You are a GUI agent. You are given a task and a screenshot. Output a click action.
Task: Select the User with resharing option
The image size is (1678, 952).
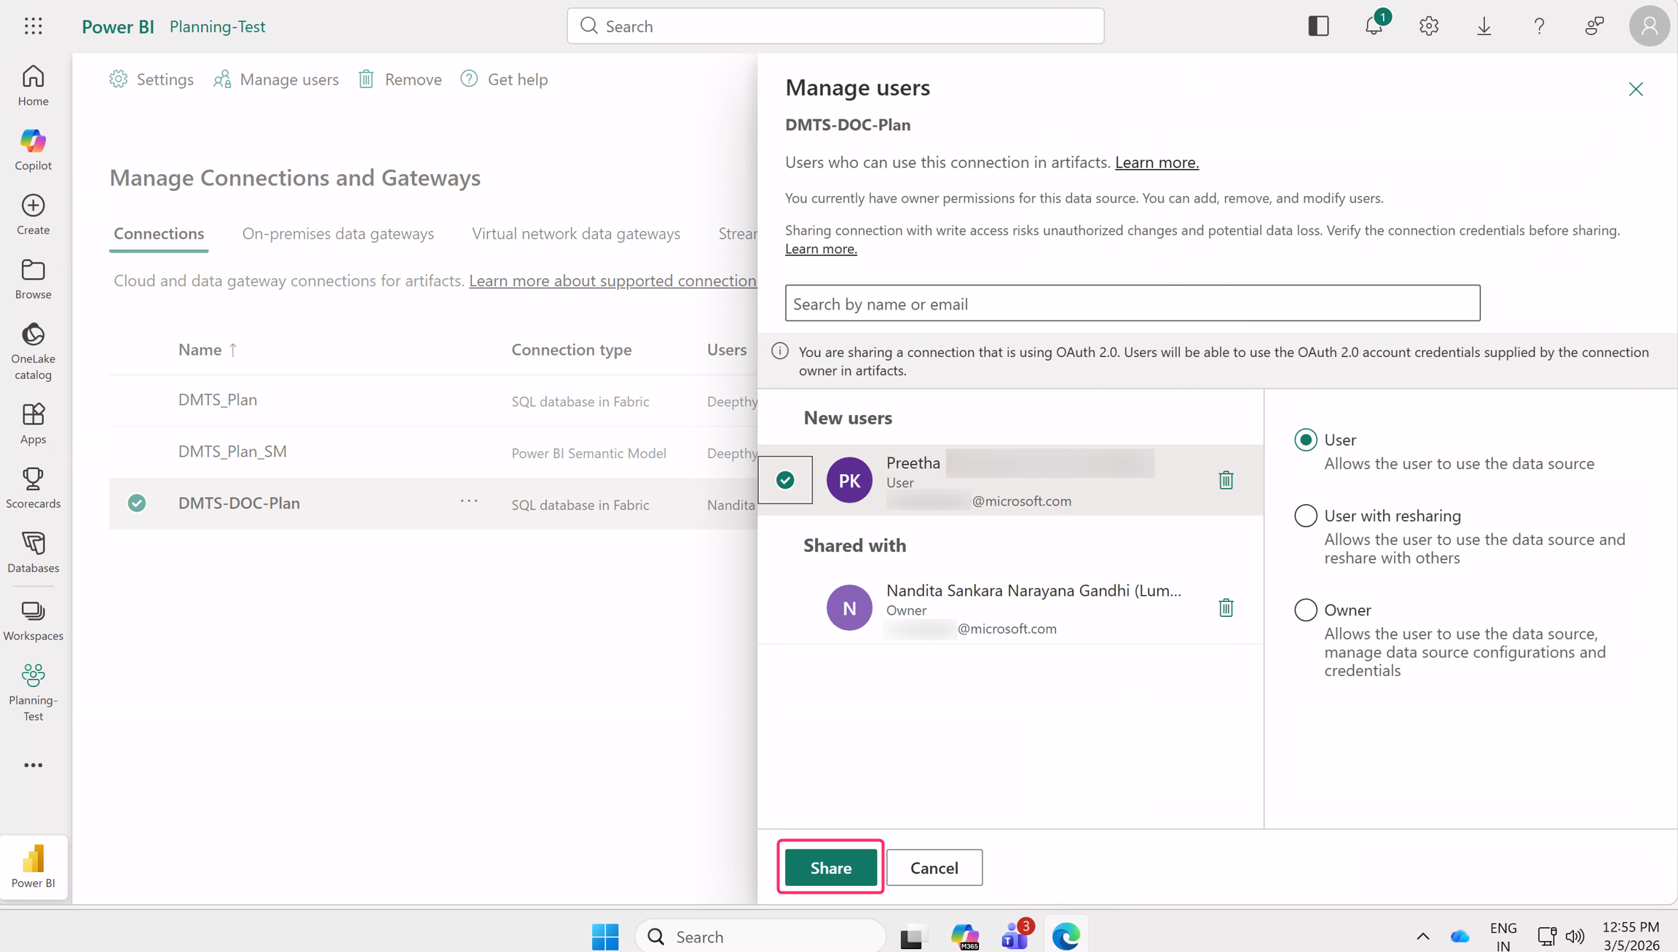[1305, 516]
